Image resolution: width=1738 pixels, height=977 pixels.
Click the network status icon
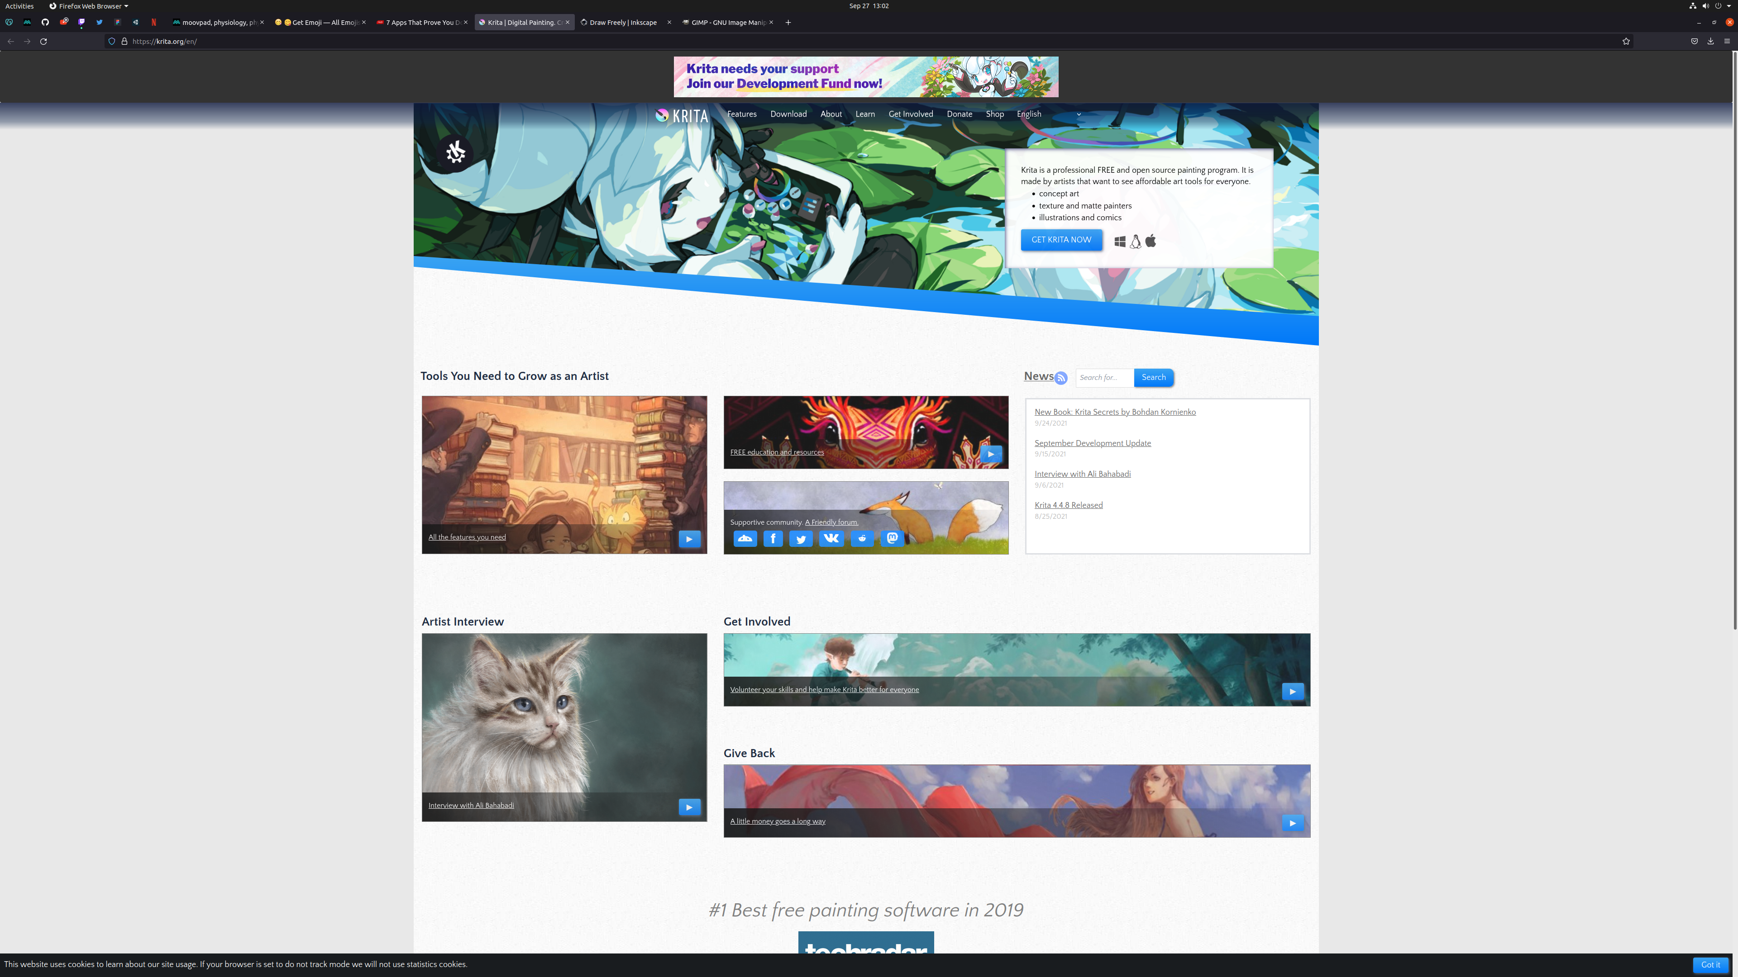1693,6
